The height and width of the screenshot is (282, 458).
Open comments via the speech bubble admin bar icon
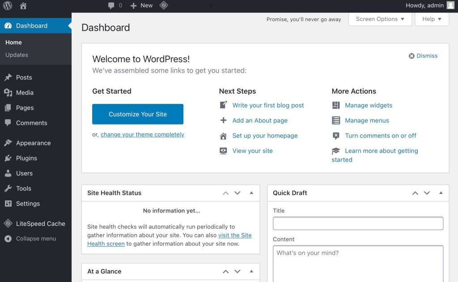[x=111, y=6]
